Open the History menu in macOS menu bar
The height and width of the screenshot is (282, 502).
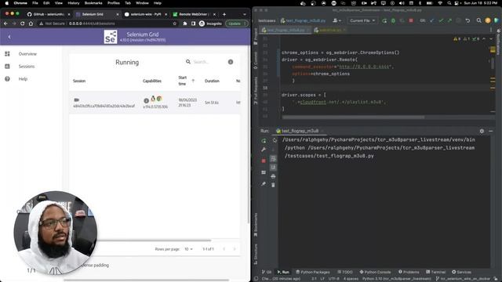[x=73, y=3]
